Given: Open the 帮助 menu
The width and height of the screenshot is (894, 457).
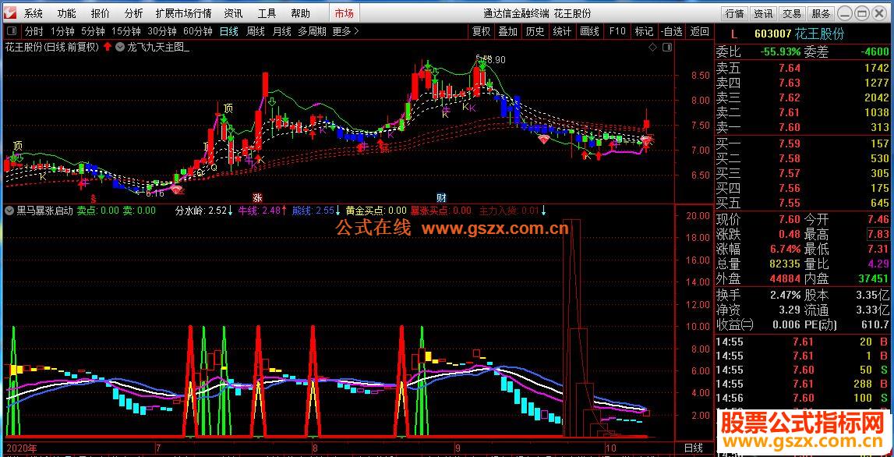Looking at the screenshot, I should (301, 14).
